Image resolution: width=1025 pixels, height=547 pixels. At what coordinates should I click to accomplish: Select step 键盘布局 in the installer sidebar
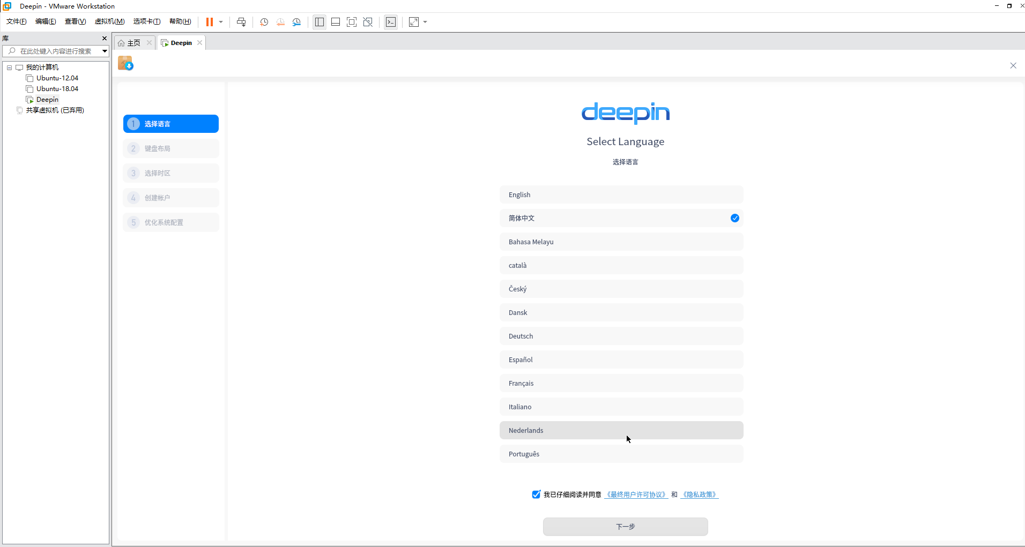click(x=171, y=148)
